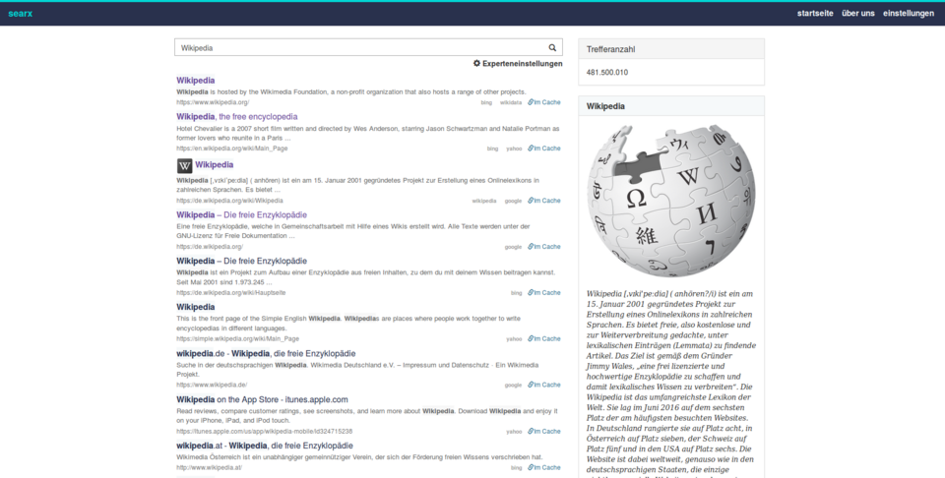The image size is (945, 478).
Task: Open Im Cache for simple.wikipedia.org result
Action: pos(544,338)
